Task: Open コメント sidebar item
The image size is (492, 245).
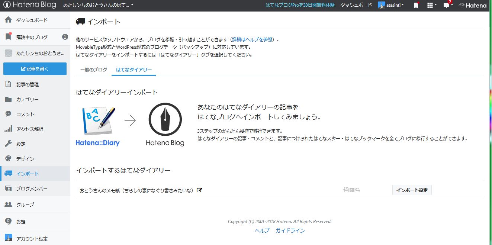Action: click(x=35, y=114)
